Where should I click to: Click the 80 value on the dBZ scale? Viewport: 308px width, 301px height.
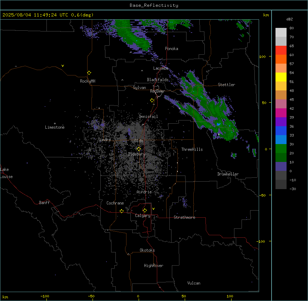tap(292, 28)
